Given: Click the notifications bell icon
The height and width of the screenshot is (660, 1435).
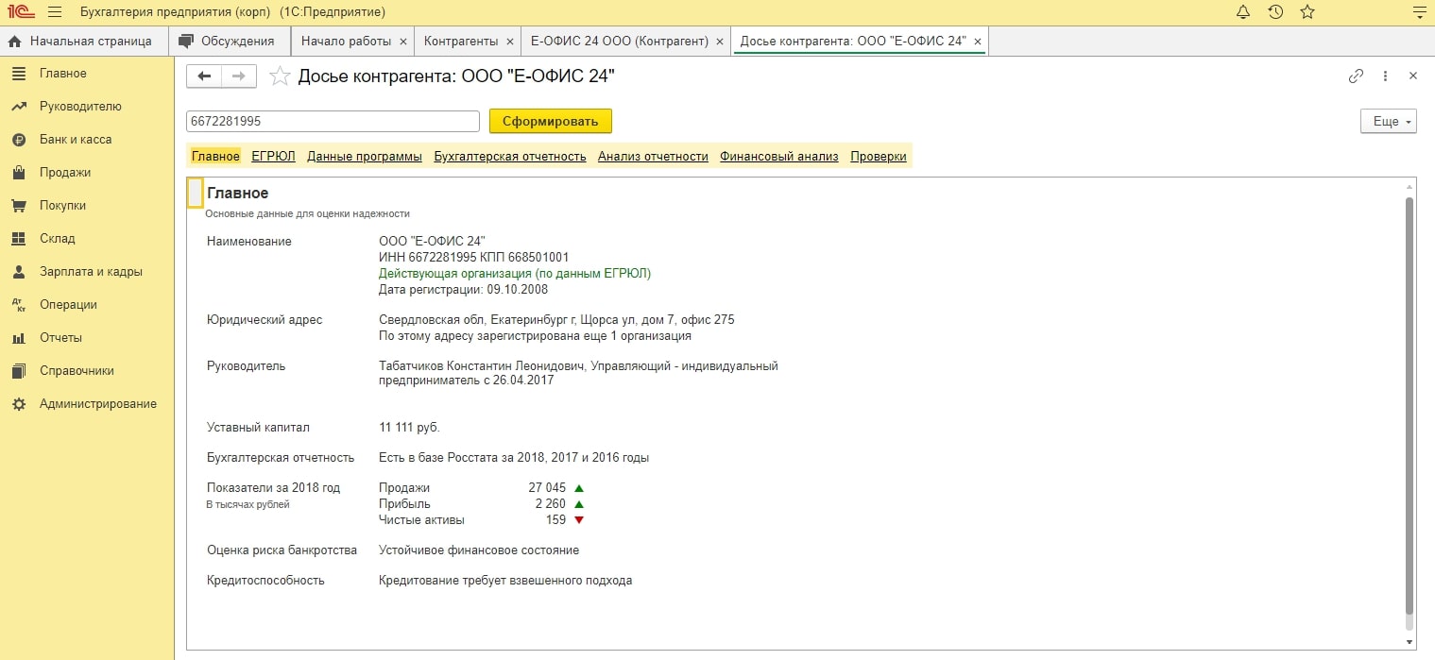Looking at the screenshot, I should pyautogui.click(x=1243, y=12).
